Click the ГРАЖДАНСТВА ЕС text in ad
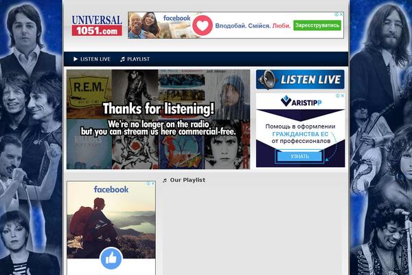 click(x=300, y=134)
